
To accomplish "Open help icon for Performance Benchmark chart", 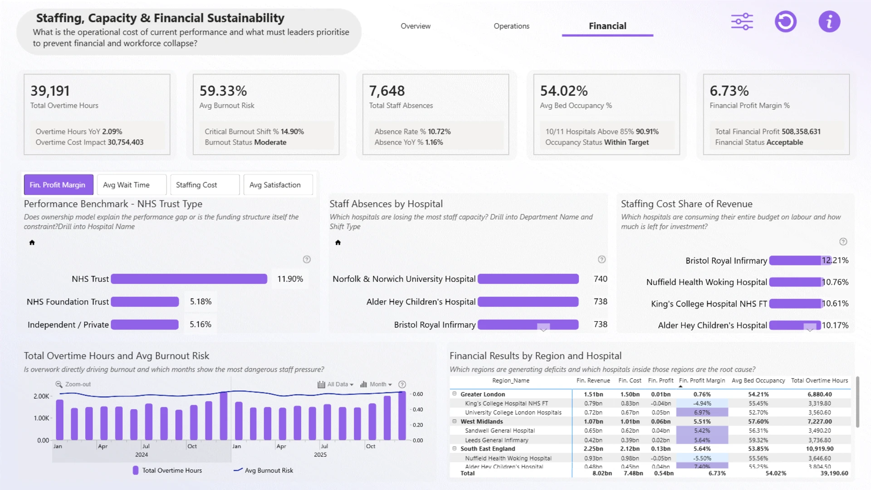I will (307, 260).
